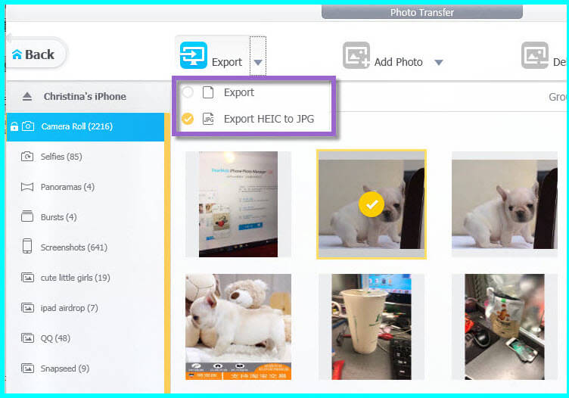Click the Add Photo label
569x398 pixels.
(x=399, y=62)
